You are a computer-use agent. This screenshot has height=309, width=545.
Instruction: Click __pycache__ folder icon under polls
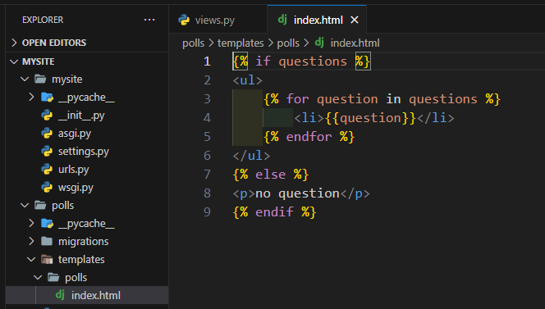tap(47, 223)
